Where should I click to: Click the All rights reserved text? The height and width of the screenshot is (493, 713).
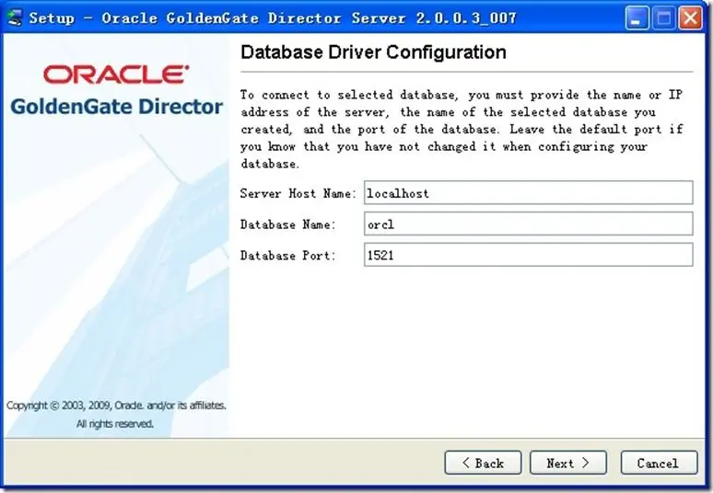(114, 423)
